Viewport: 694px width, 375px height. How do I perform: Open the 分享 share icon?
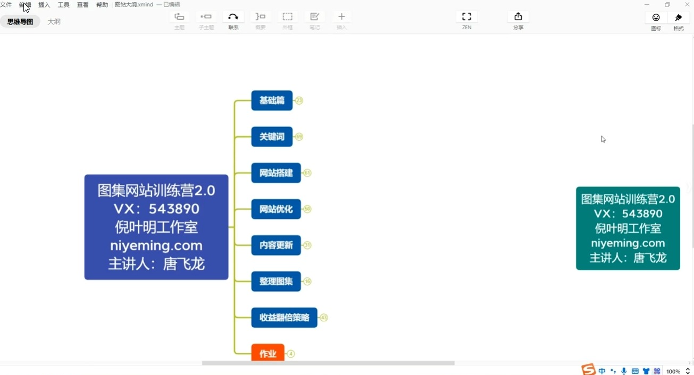pos(518,17)
